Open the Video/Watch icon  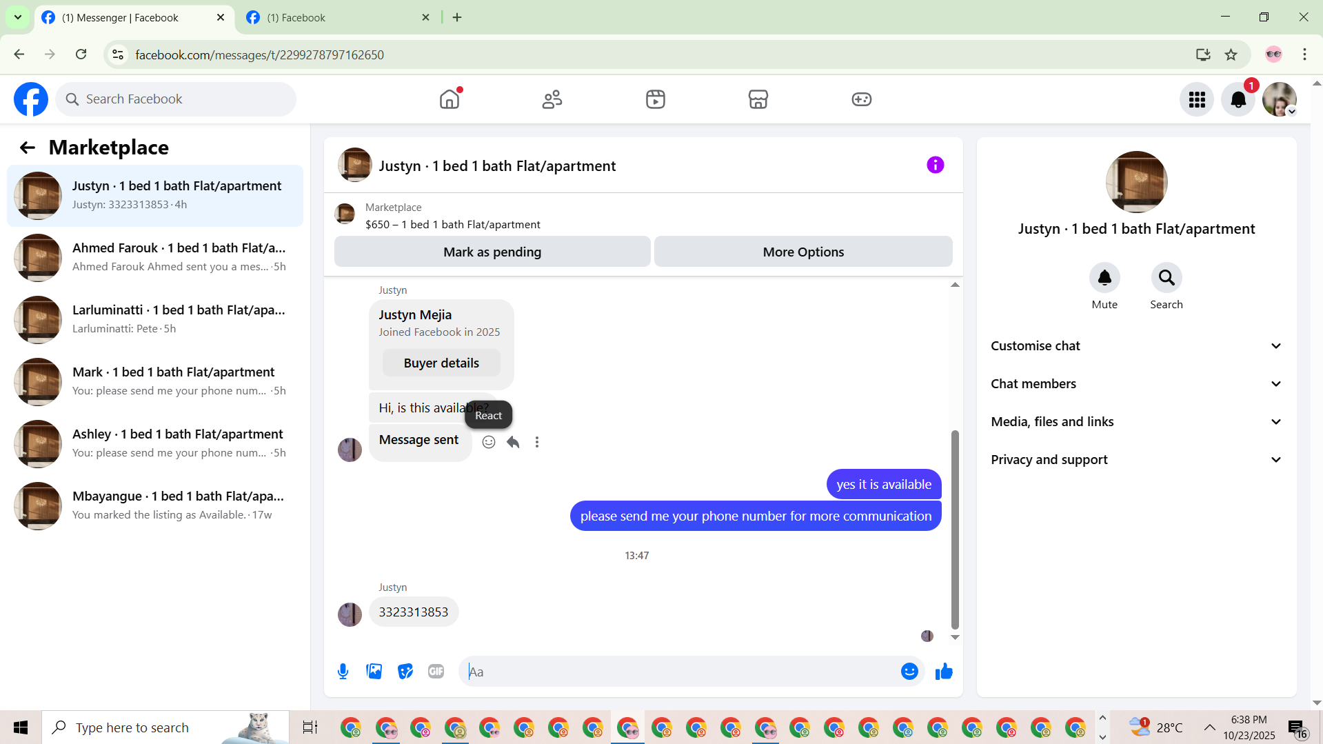pyautogui.click(x=656, y=99)
